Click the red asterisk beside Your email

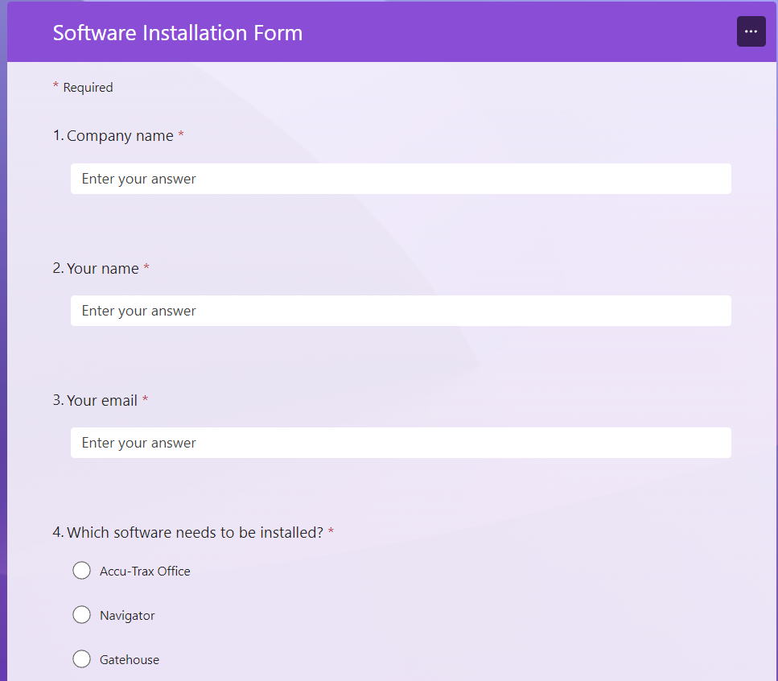click(x=146, y=398)
